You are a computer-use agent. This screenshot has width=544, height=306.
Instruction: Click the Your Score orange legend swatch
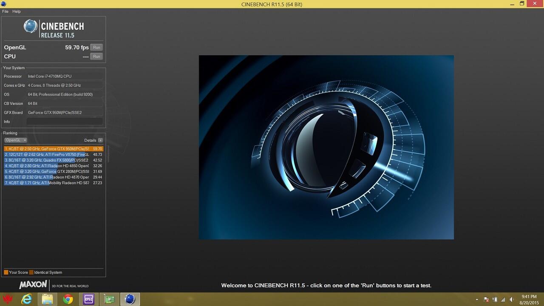pyautogui.click(x=6, y=272)
